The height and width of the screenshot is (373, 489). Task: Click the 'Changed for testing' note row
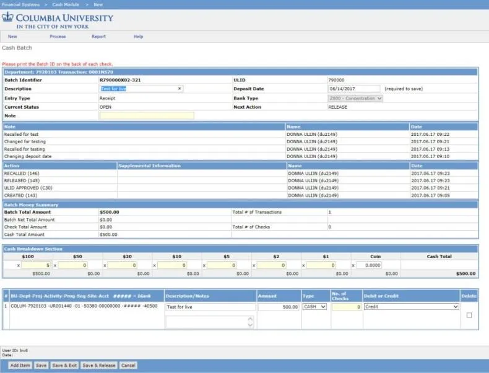point(240,141)
